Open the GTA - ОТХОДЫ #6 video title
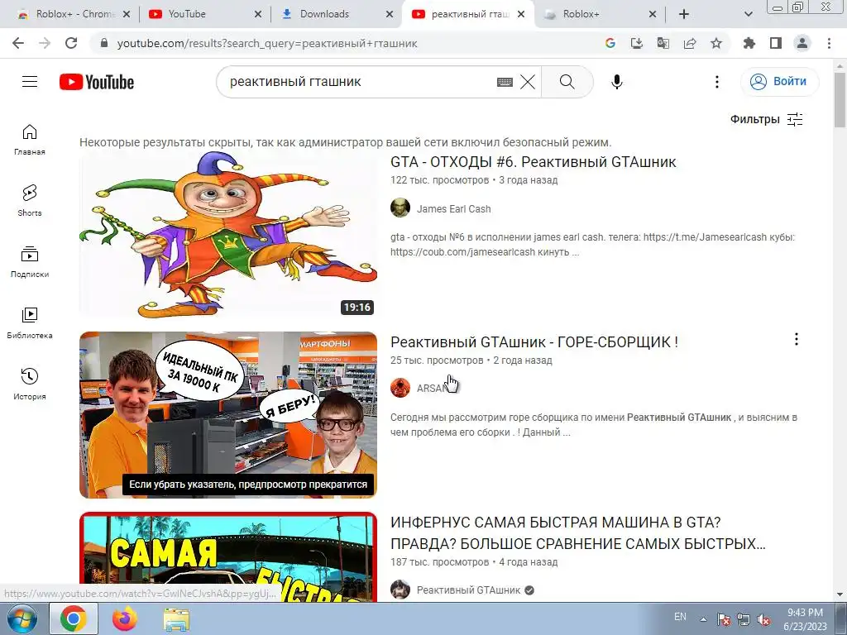The height and width of the screenshot is (635, 847). (534, 162)
